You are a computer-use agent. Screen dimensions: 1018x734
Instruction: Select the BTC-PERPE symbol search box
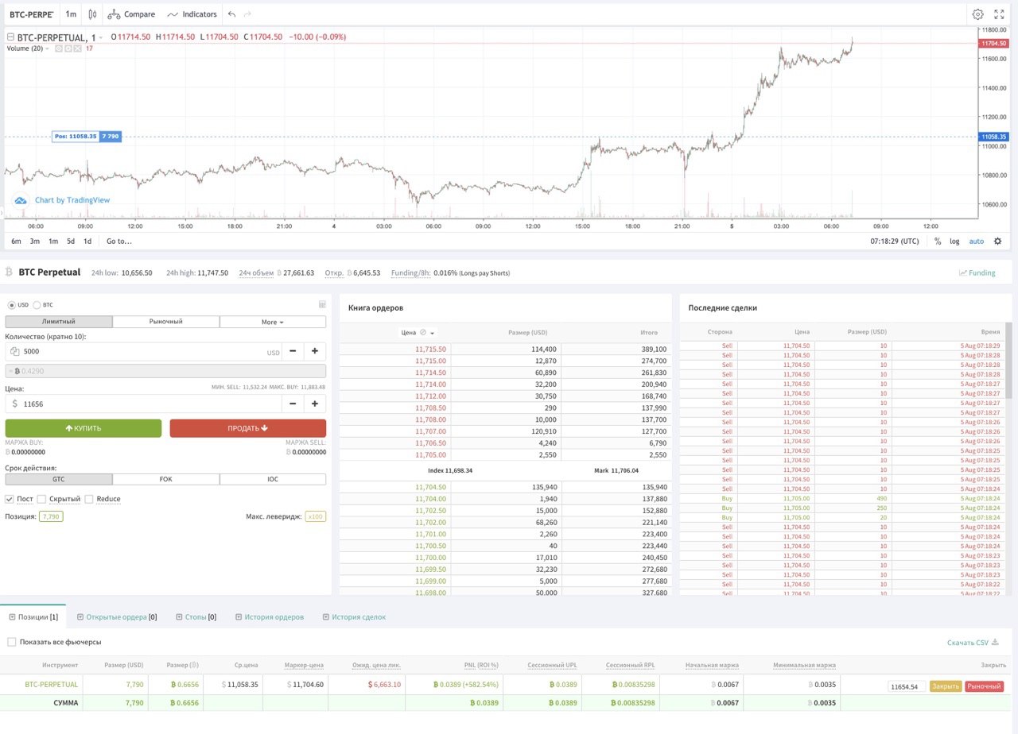tap(31, 14)
